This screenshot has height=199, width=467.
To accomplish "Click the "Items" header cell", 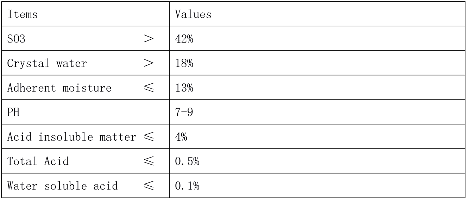I will (23, 14).
